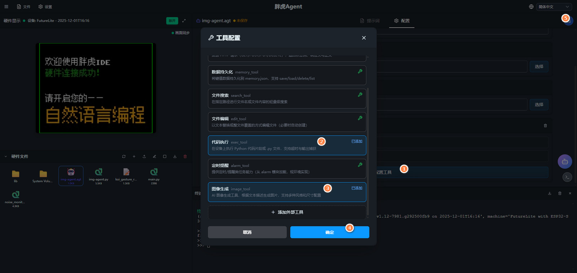Click the upload icon in hardware files toolbar
577x273 pixels.
click(144, 156)
